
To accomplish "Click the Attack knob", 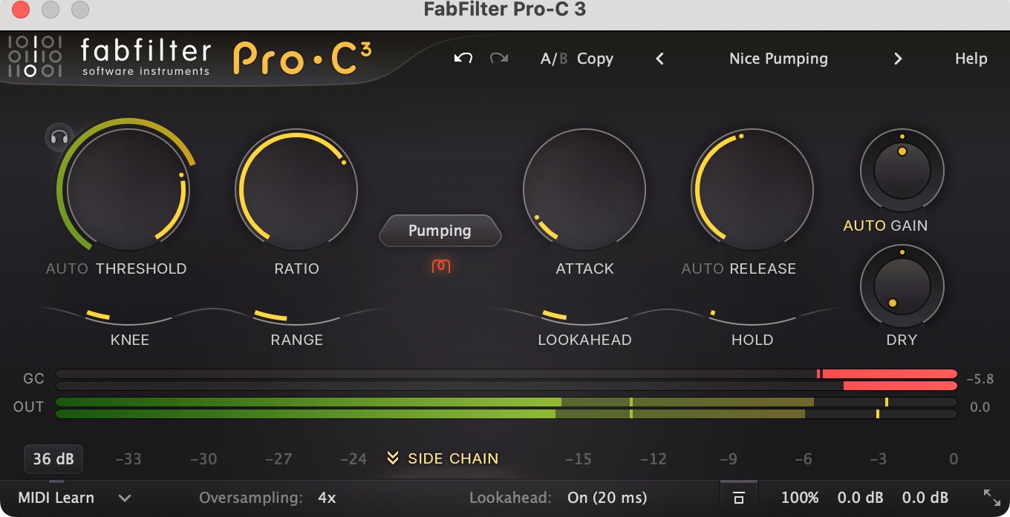I will point(584,188).
